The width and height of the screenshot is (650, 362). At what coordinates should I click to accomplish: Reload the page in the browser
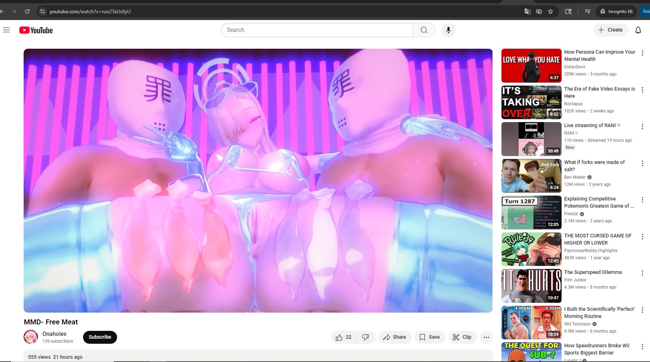(27, 11)
